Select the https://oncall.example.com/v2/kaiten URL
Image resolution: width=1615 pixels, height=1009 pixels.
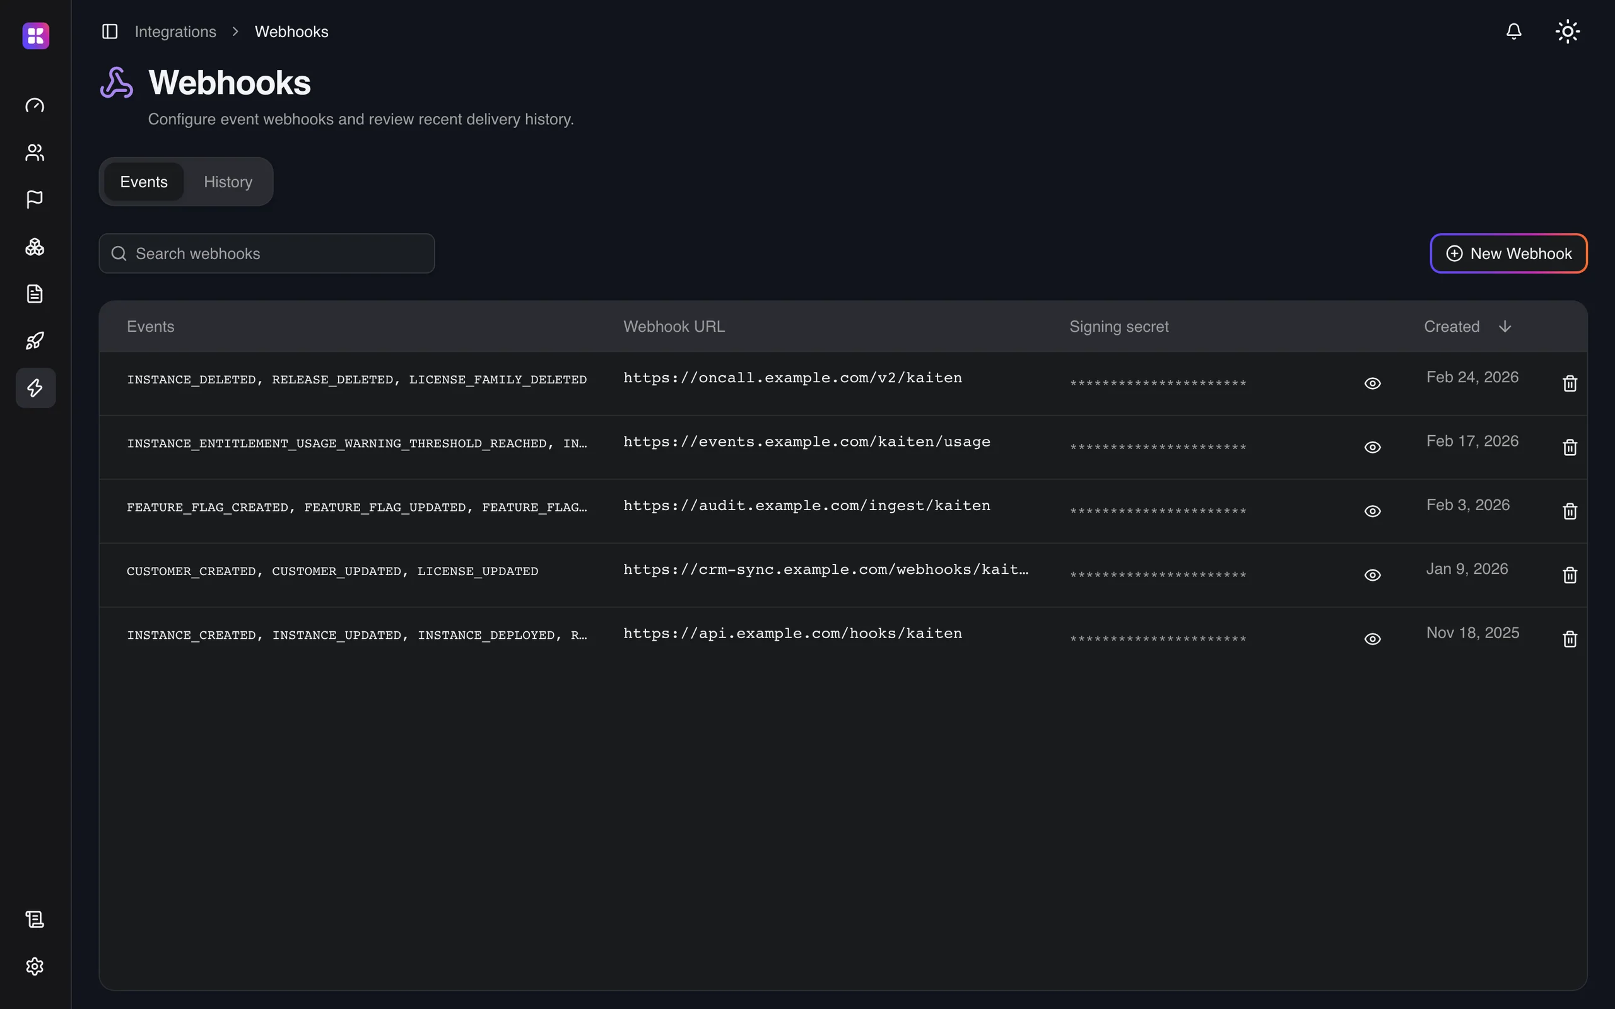(793, 378)
